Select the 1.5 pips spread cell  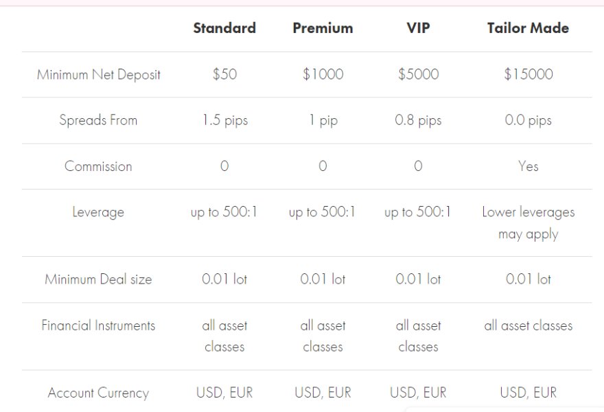tap(224, 120)
